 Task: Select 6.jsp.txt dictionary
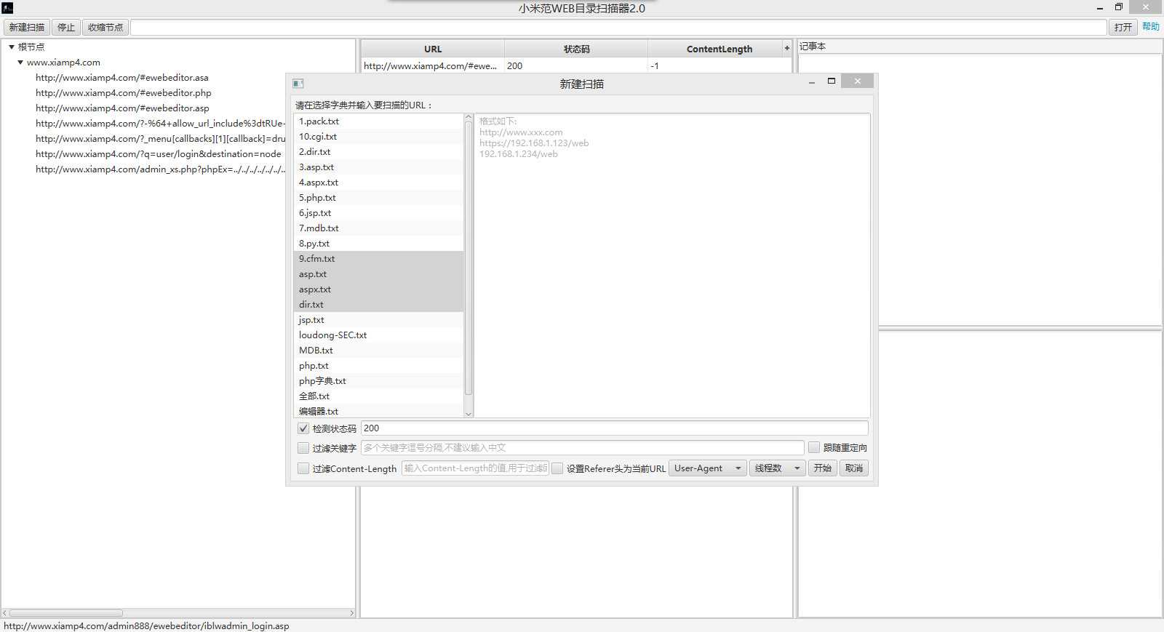point(378,213)
